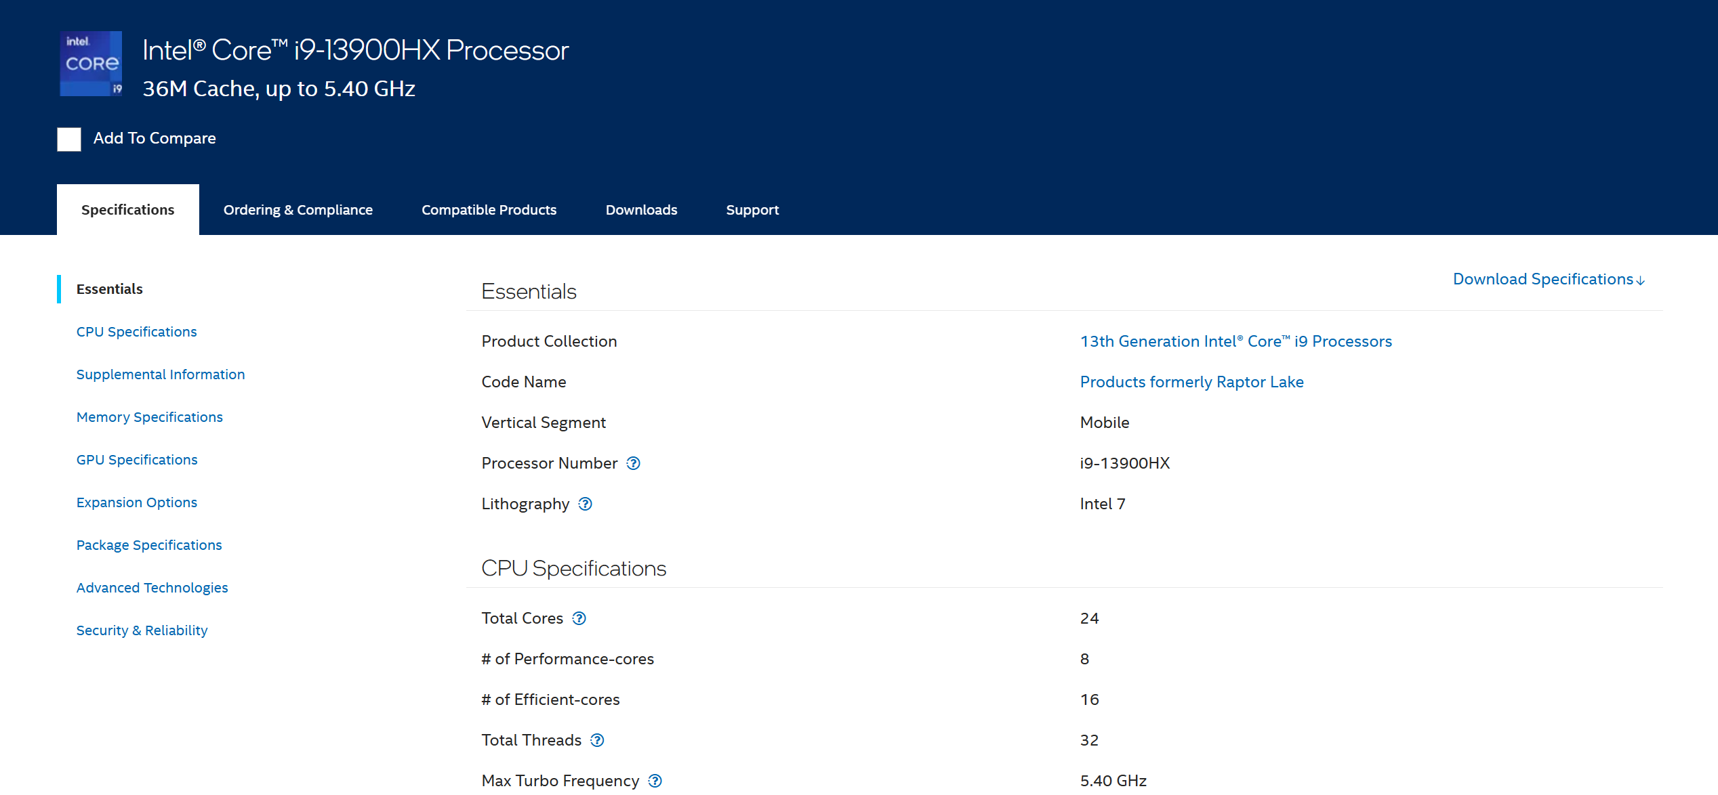This screenshot has height=795, width=1718.
Task: Open Security & Reliability sidebar link
Action: pos(142,630)
